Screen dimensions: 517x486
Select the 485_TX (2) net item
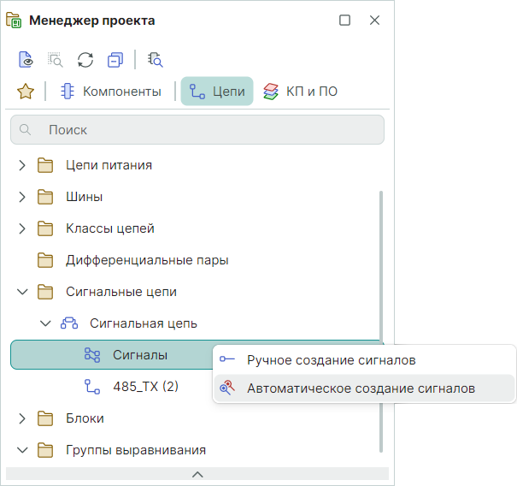click(145, 387)
